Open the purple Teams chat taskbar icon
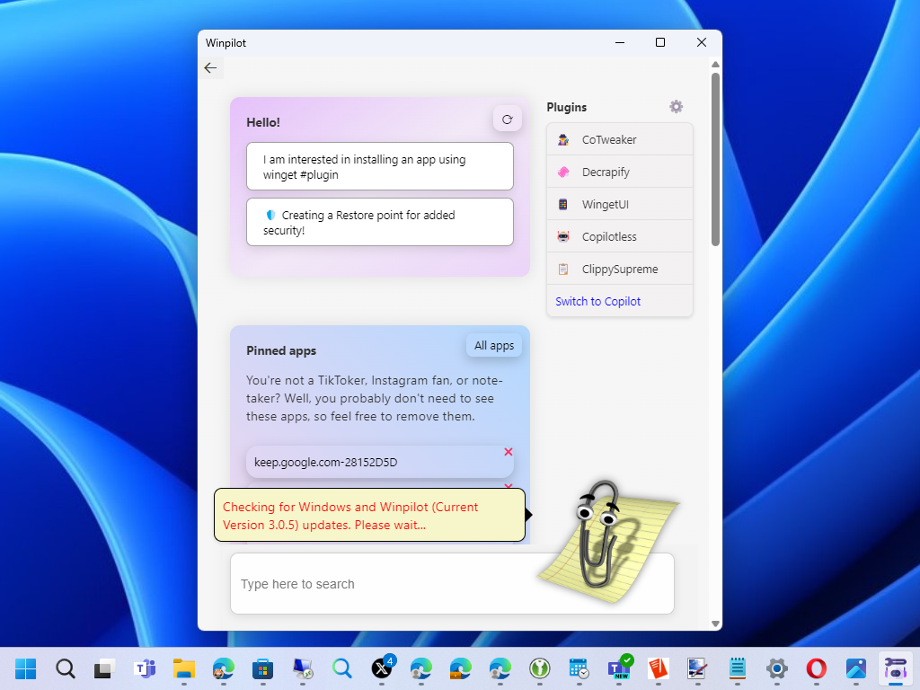This screenshot has height=690, width=920. click(x=145, y=668)
